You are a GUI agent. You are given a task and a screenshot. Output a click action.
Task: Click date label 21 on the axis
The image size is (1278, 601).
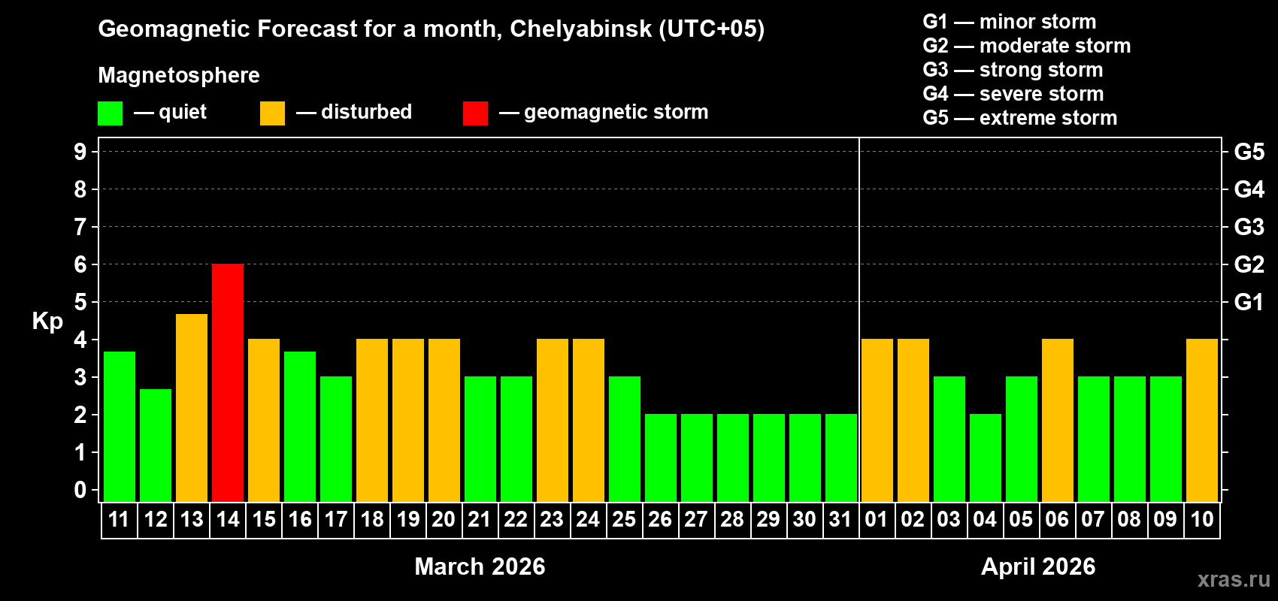(x=480, y=520)
